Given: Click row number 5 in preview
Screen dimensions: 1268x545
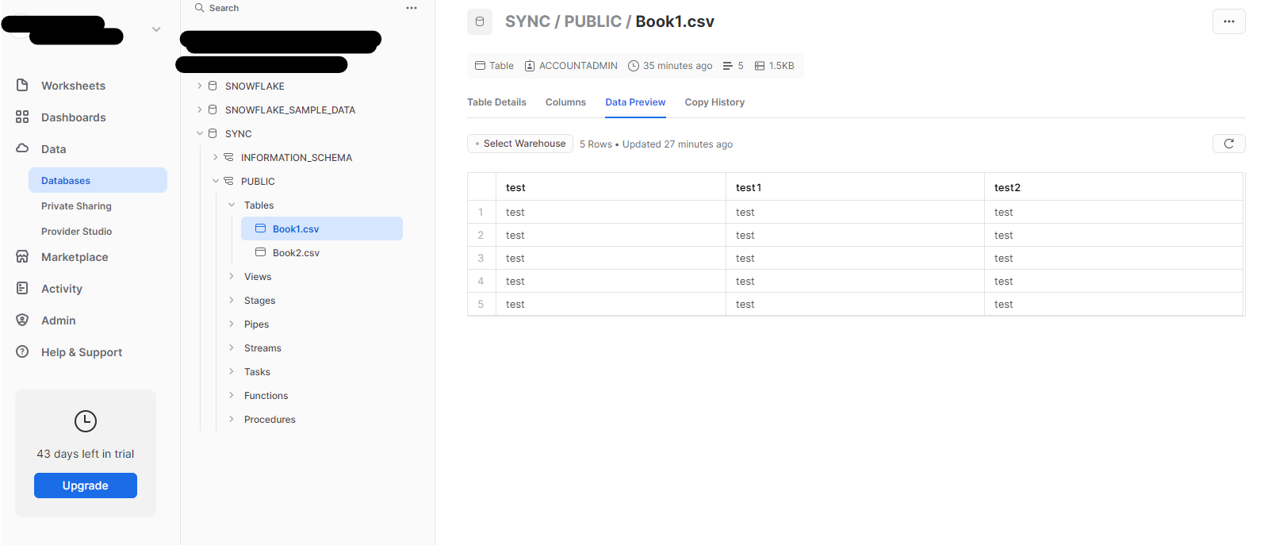Looking at the screenshot, I should click(x=481, y=304).
